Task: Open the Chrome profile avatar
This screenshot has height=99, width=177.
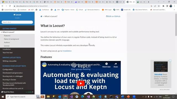Action: click(171, 6)
